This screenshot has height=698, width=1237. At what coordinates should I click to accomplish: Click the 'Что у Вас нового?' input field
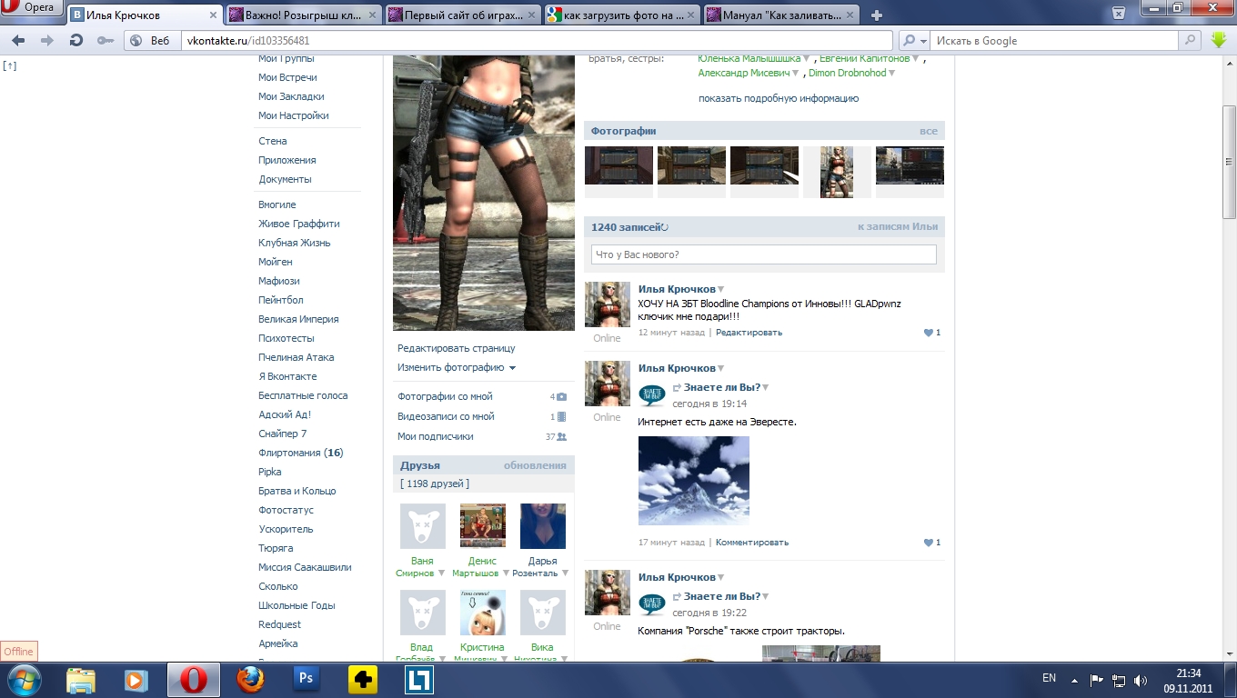click(x=763, y=254)
